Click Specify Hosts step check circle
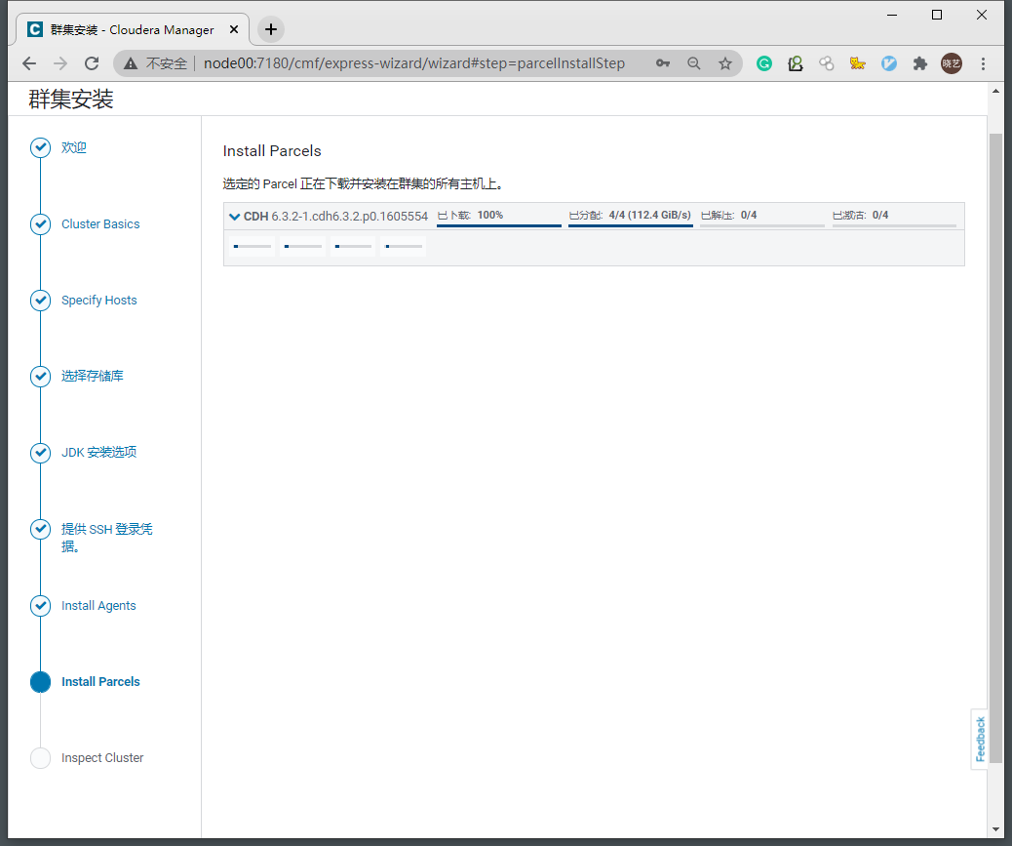Screen dimensions: 1012x846 [x=41, y=301]
